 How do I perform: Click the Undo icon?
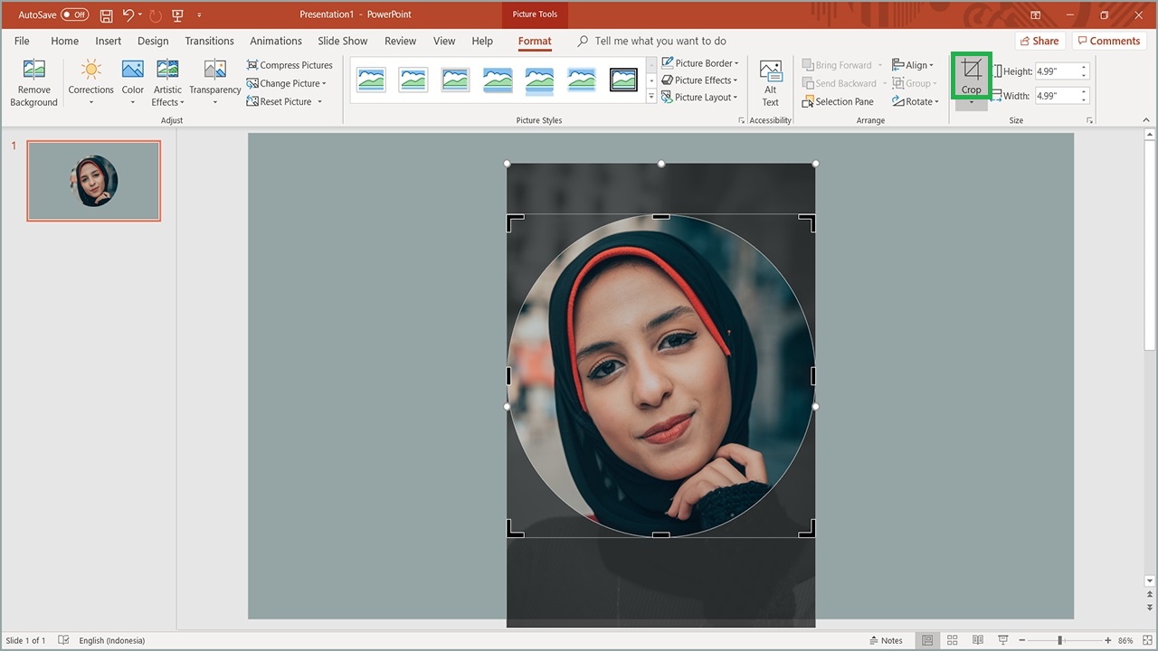pyautogui.click(x=128, y=15)
